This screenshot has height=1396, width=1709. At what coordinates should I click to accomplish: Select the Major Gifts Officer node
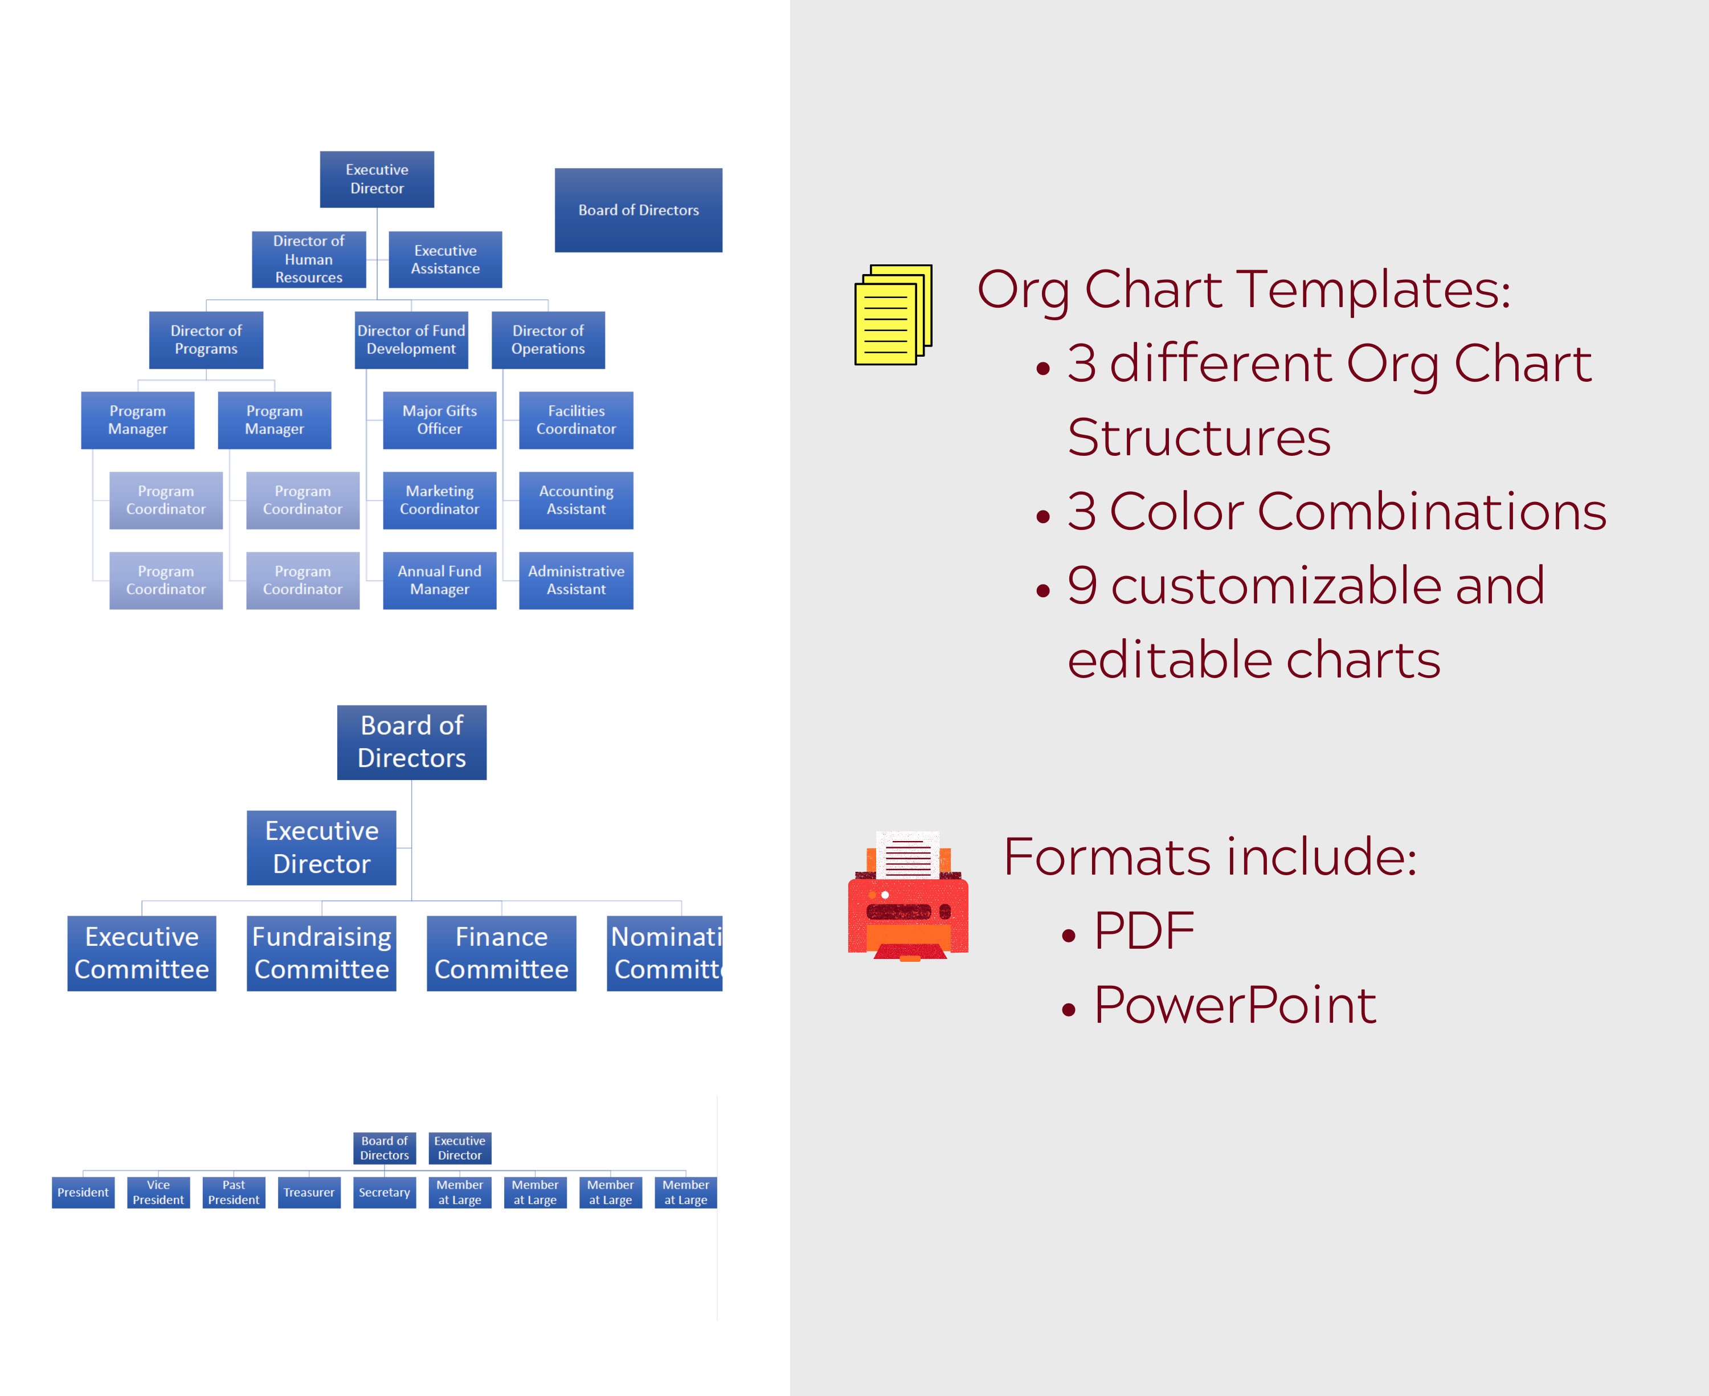437,421
